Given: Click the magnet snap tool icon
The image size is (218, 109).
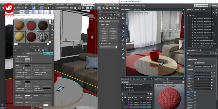Looking at the screenshot, I should 123,44.
